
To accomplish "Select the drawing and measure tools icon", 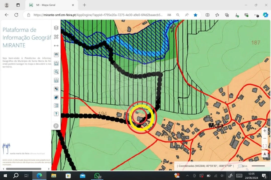I will tap(56, 37).
